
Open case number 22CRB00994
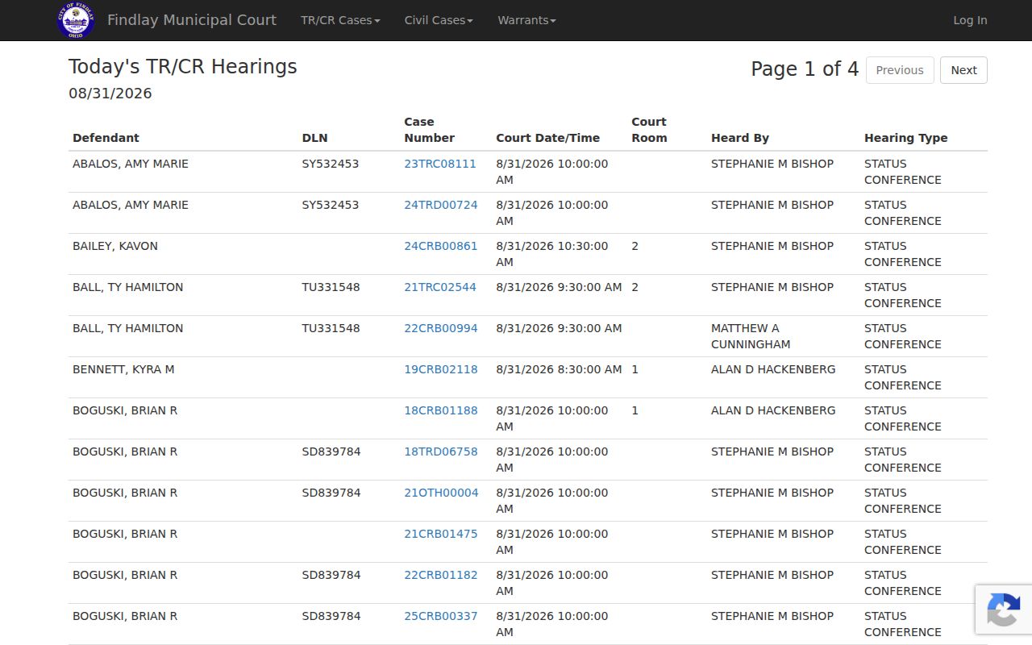tap(441, 328)
